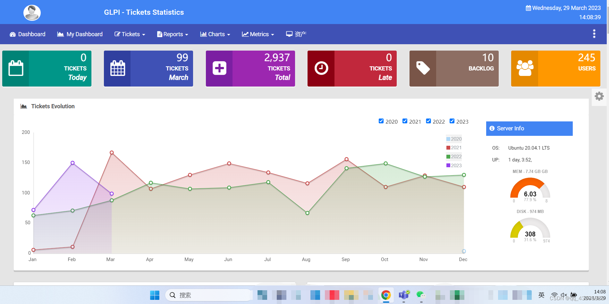The width and height of the screenshot is (609, 304).
Task: Open the overflow menu with three dots
Action: point(594,33)
